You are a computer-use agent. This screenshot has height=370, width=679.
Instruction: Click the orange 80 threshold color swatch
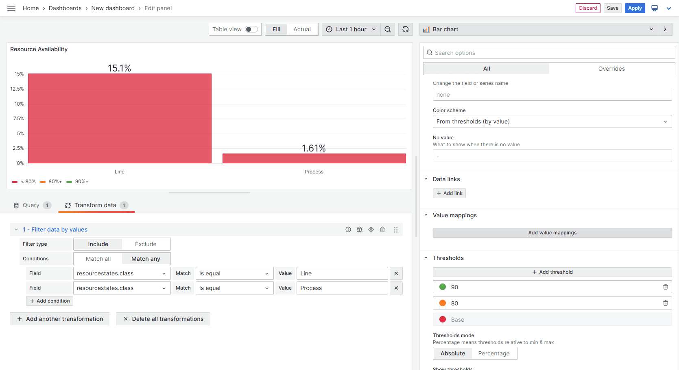[x=443, y=303]
